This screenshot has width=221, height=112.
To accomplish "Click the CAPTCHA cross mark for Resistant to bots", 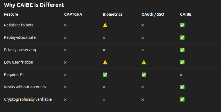I will (65, 25).
